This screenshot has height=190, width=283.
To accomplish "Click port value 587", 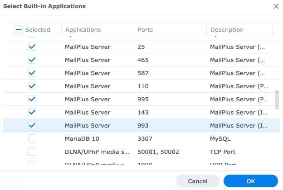I will pyautogui.click(x=143, y=73).
